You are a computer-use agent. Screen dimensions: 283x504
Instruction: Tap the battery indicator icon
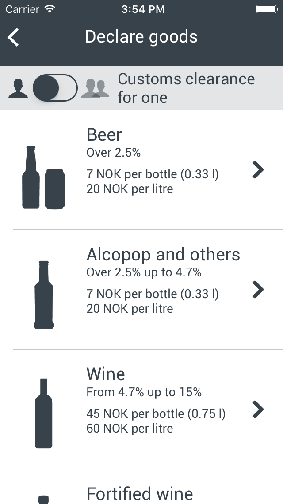[x=267, y=9]
